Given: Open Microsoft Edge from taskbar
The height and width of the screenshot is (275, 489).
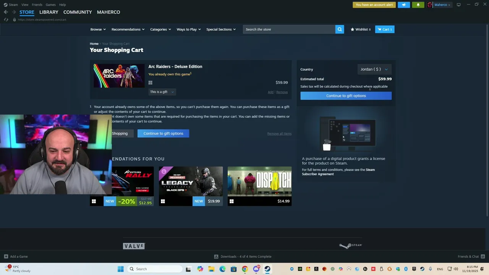Looking at the screenshot, I should [x=222, y=269].
